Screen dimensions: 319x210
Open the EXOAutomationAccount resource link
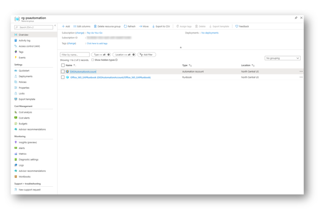(83, 71)
